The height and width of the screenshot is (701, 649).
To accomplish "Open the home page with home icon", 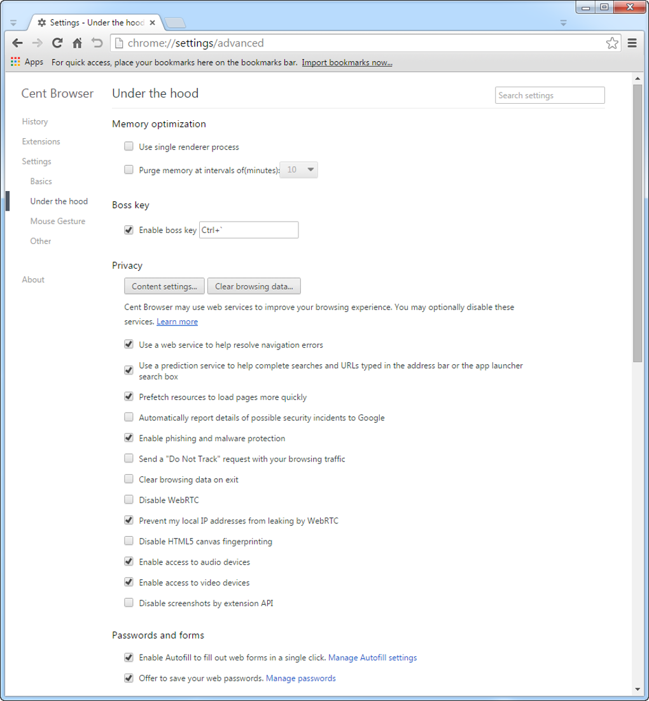I will tap(77, 43).
